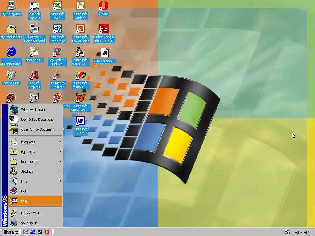This screenshot has width=315, height=236.
Task: Expand the Settings submenu arrow
Action: click(x=60, y=171)
